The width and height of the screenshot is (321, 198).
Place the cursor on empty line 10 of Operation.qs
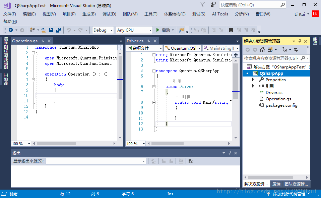(x=76, y=96)
